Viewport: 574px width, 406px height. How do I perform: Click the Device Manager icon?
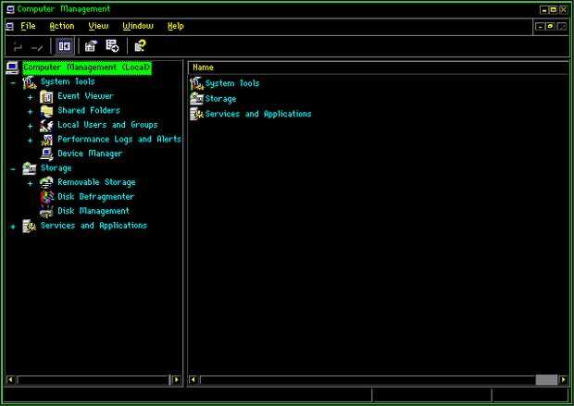[x=46, y=154]
